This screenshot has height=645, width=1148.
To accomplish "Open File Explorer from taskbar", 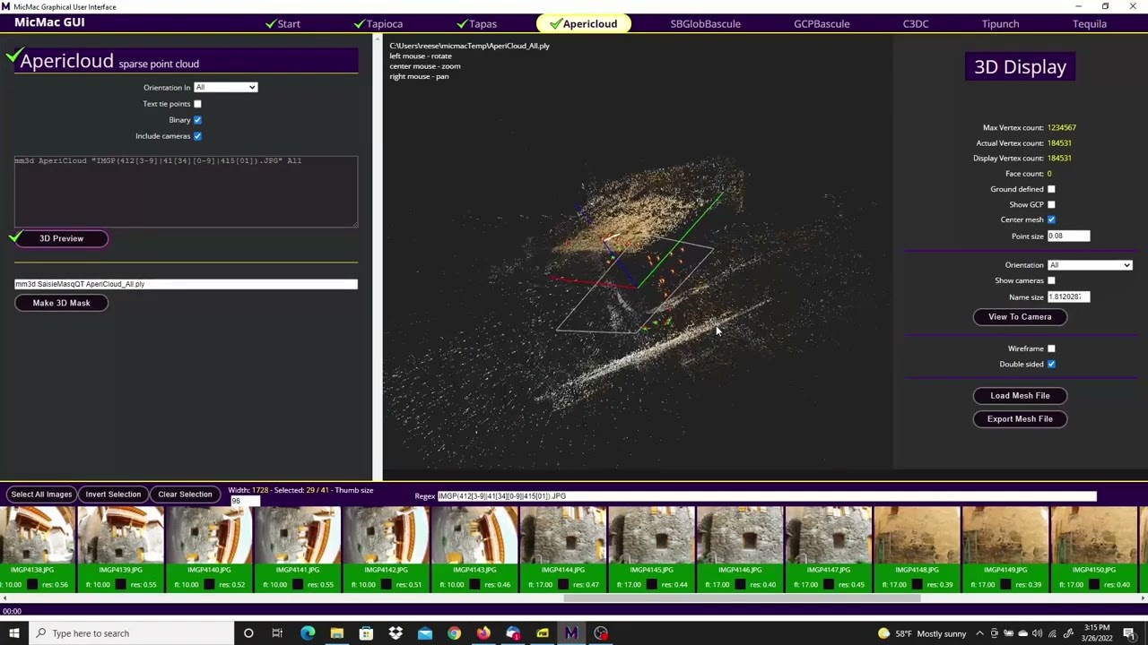I will click(336, 633).
